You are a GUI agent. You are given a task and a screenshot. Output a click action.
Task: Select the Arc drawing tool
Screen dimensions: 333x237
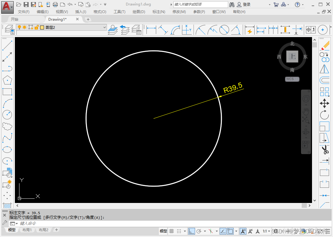click(7, 103)
